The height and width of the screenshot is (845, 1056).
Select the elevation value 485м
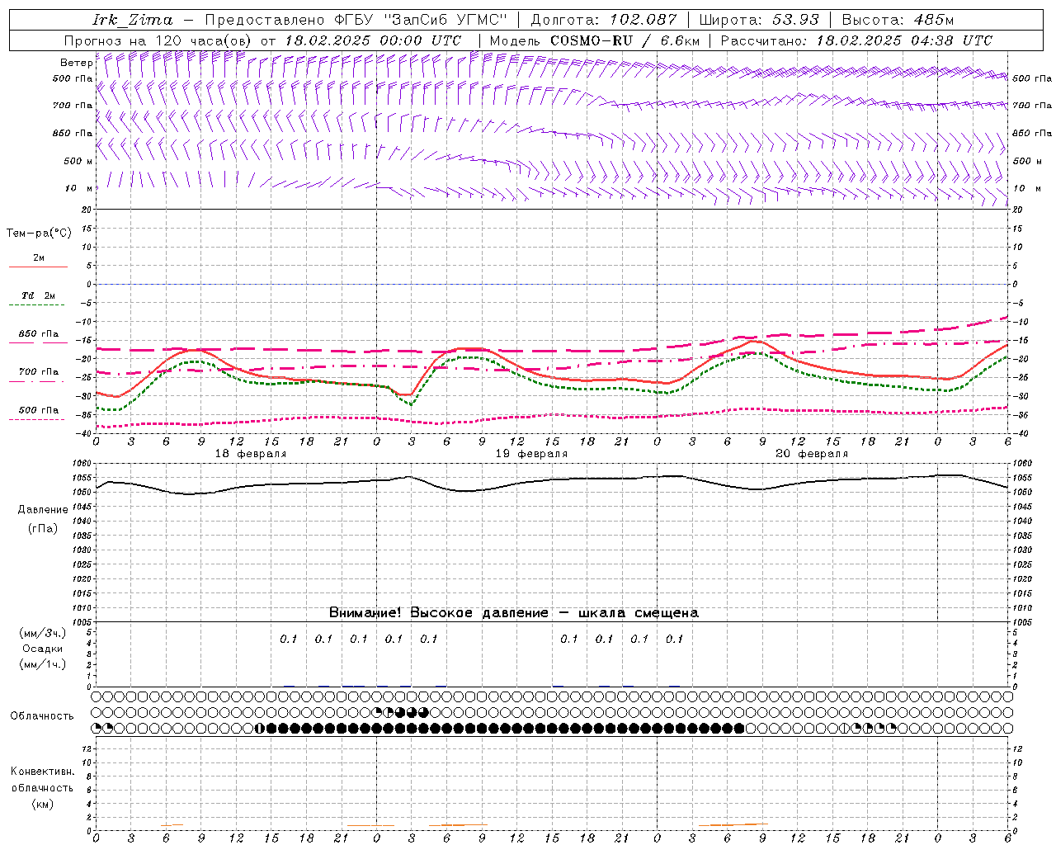(x=934, y=20)
